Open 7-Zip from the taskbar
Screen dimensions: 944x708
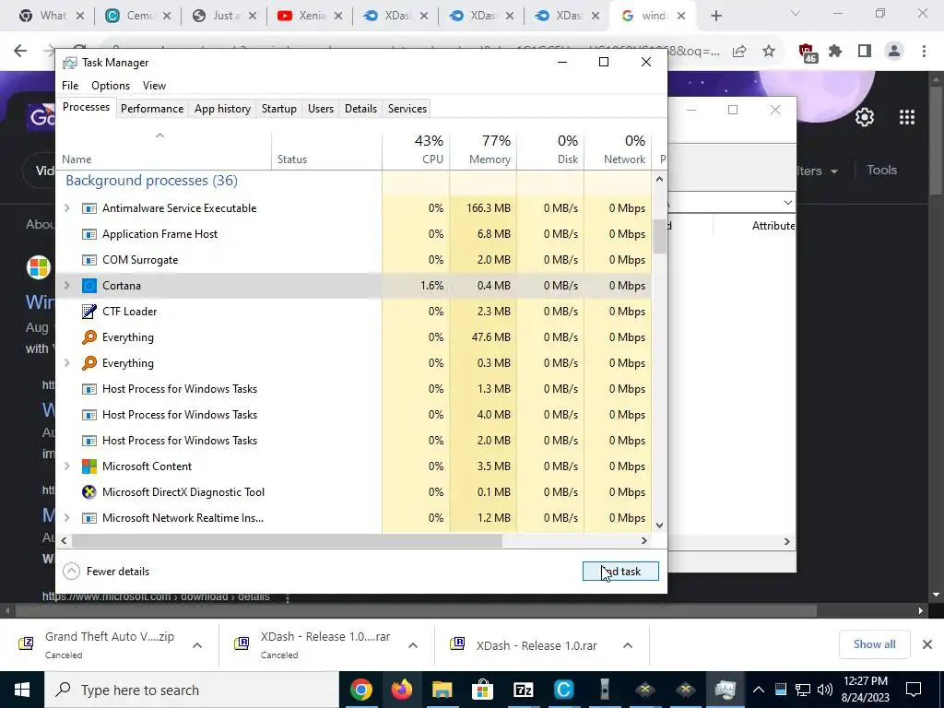pos(523,690)
